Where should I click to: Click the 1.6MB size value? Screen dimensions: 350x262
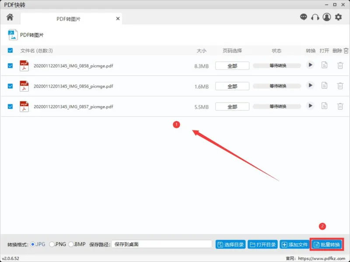click(x=201, y=86)
